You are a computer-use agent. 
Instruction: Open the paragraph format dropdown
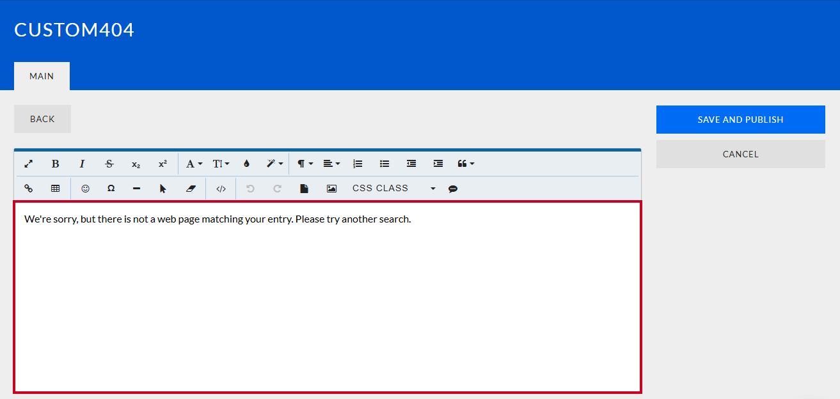pyautogui.click(x=305, y=164)
